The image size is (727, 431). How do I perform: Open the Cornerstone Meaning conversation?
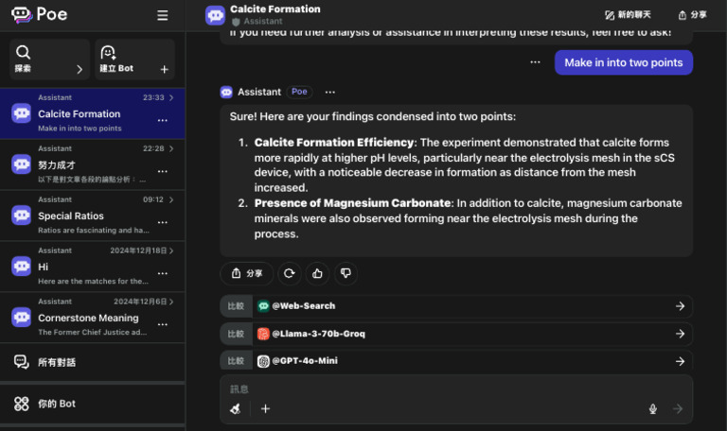click(87, 318)
